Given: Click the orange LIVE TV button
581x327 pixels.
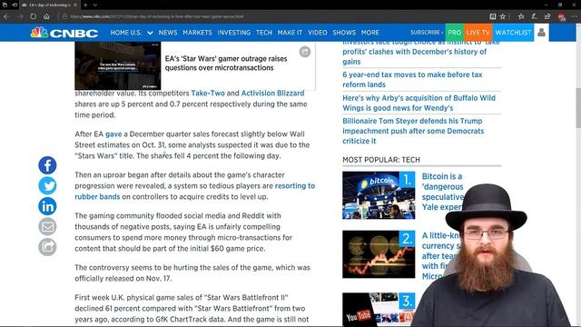Looking at the screenshot, I should click(478, 33).
